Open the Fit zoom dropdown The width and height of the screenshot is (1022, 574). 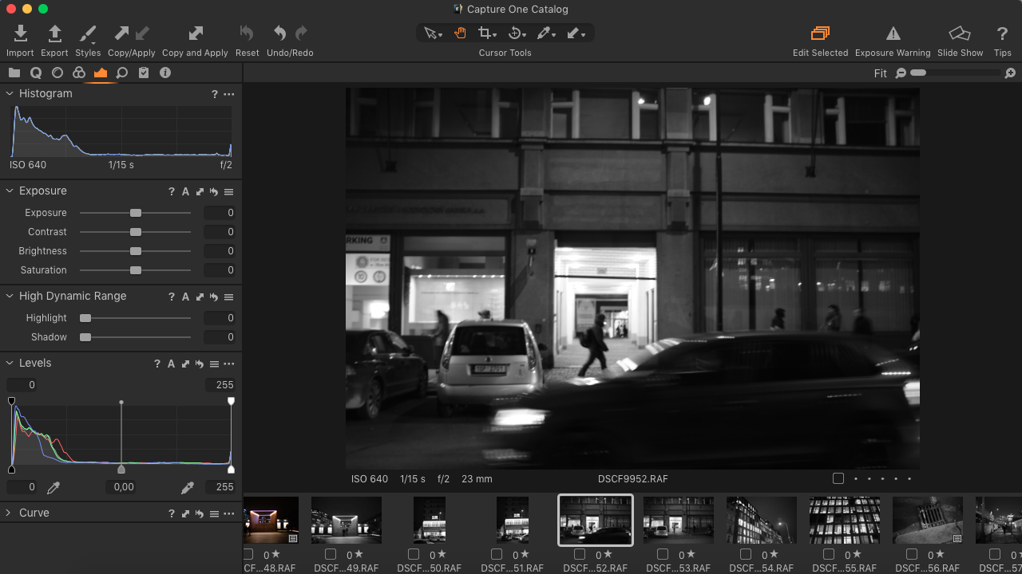tap(881, 73)
